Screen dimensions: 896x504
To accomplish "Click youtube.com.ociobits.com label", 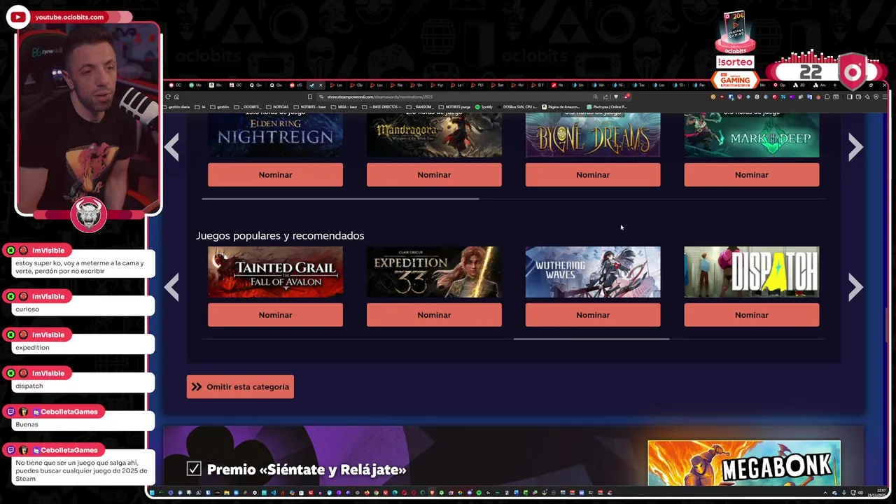I will (x=69, y=17).
